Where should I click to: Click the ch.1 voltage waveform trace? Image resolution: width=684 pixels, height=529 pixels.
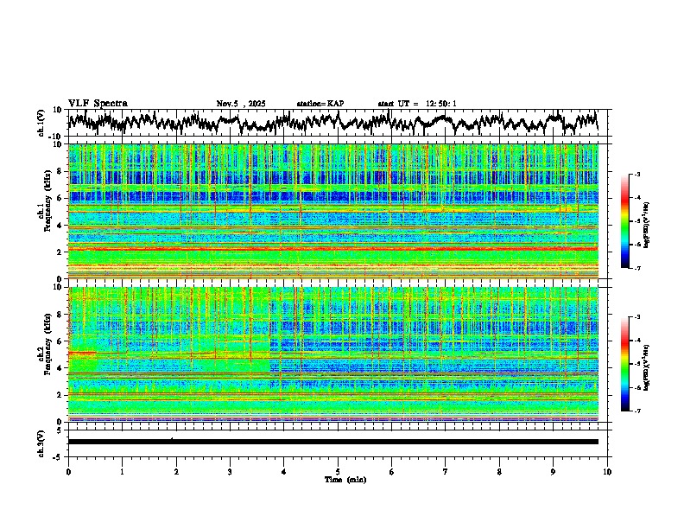(332, 122)
